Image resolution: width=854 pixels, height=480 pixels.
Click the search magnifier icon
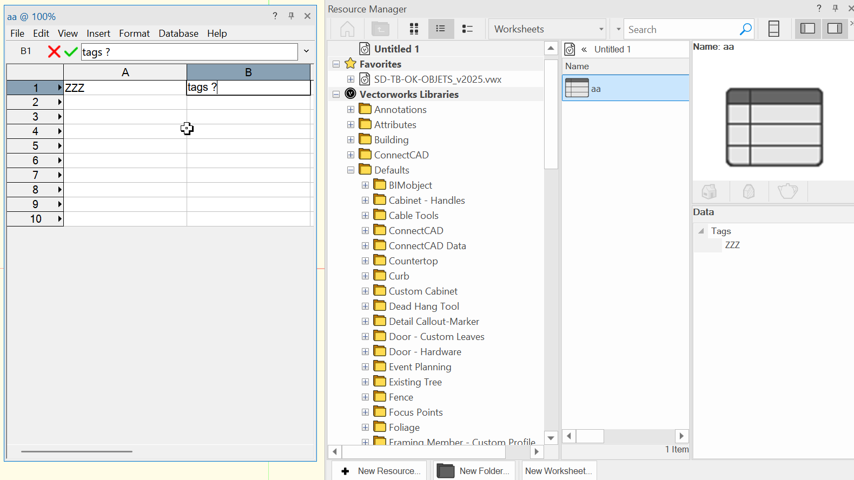(x=745, y=29)
